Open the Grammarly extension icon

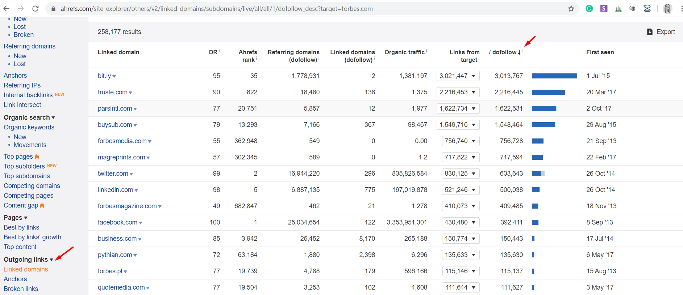590,8
